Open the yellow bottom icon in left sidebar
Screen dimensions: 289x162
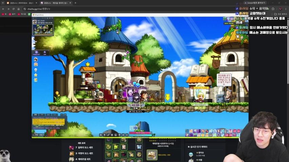[36, 80]
